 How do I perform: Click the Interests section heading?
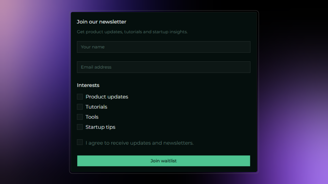tap(88, 85)
